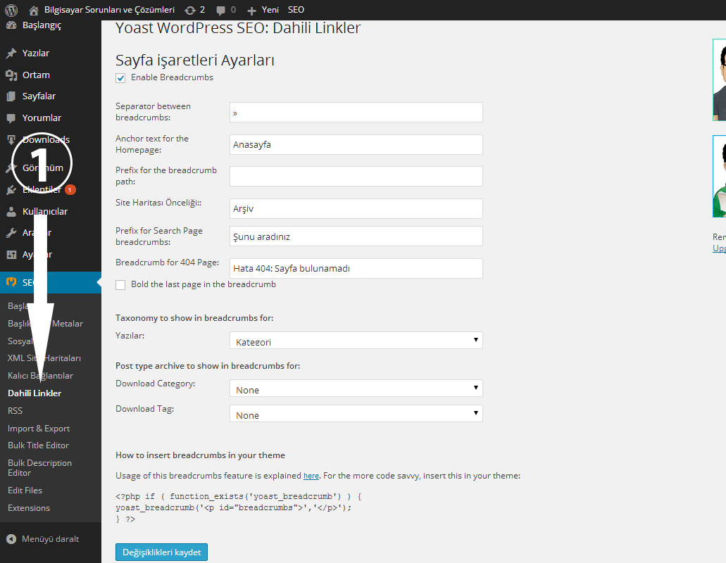This screenshot has height=563, width=726.
Task: Click the Separator between breadcrumbs field
Action: (x=356, y=113)
